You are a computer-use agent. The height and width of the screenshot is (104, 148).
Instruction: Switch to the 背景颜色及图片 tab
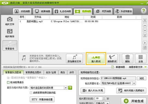[x=34, y=72]
